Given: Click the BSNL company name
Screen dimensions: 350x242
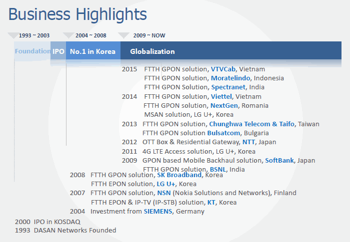Looking at the screenshot, I should pyautogui.click(x=217, y=169).
